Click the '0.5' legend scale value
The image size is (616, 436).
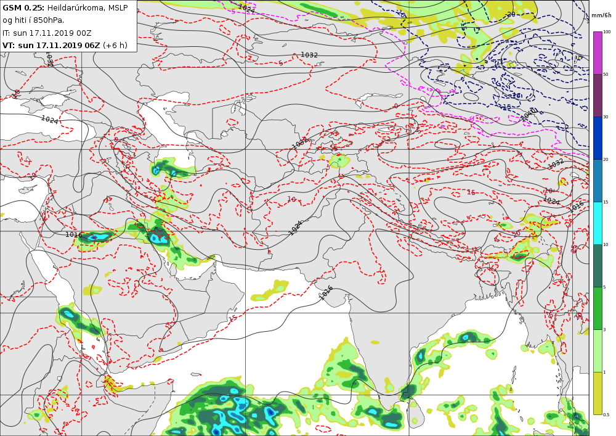pyautogui.click(x=606, y=414)
